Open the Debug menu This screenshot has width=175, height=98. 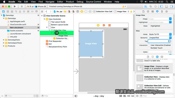coord(80,2)
